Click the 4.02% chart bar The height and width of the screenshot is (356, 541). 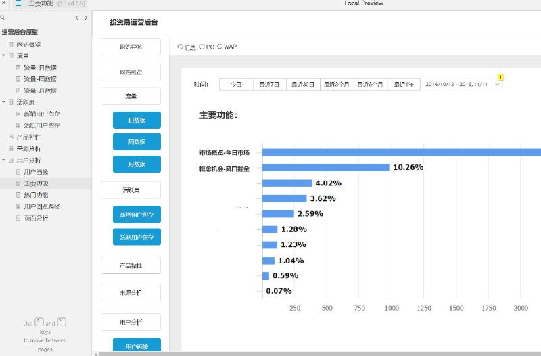point(287,183)
